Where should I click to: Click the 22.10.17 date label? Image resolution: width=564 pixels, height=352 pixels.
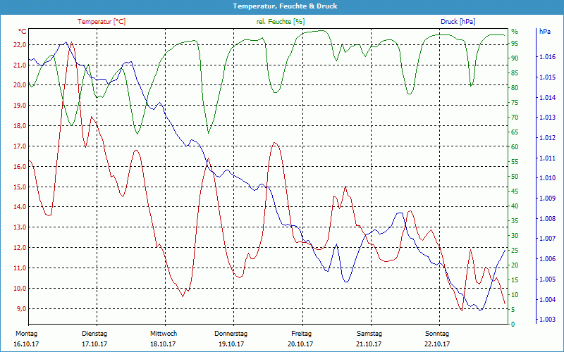coord(437,344)
